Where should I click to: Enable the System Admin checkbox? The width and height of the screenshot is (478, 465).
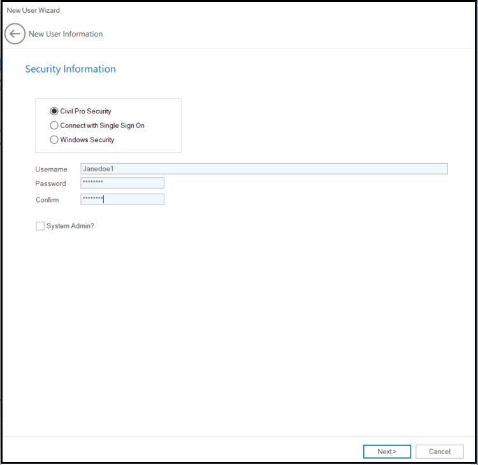(40, 226)
